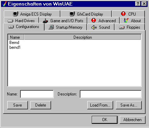Click the red exclamation icon on Advanced tab
Screen dimensions: 149x128
coord(93,20)
